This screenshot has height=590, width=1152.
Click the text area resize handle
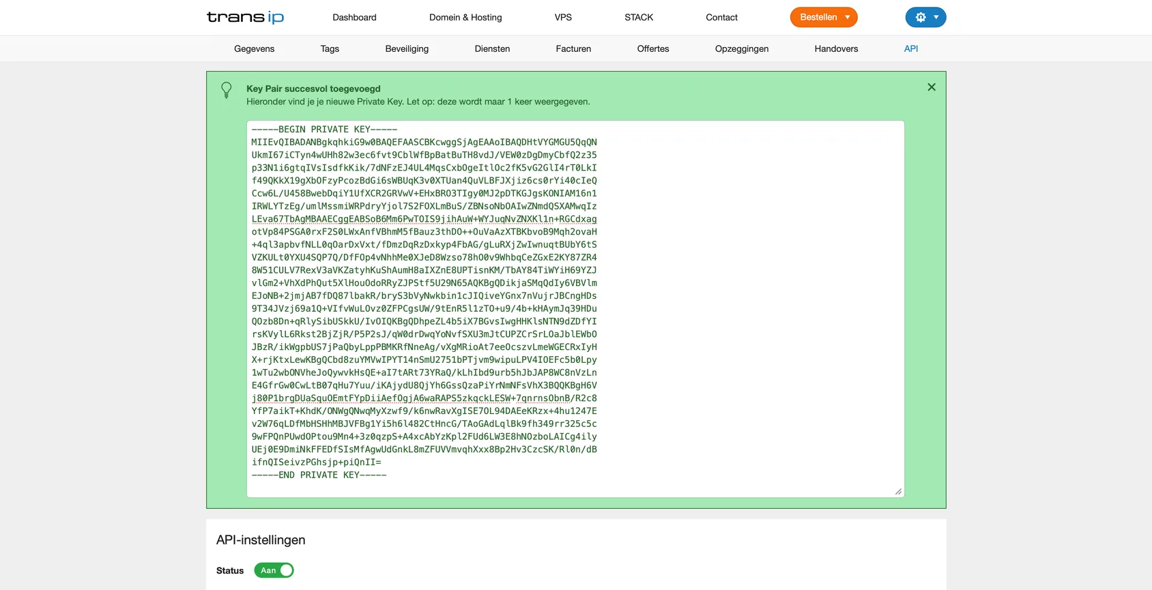click(x=898, y=492)
